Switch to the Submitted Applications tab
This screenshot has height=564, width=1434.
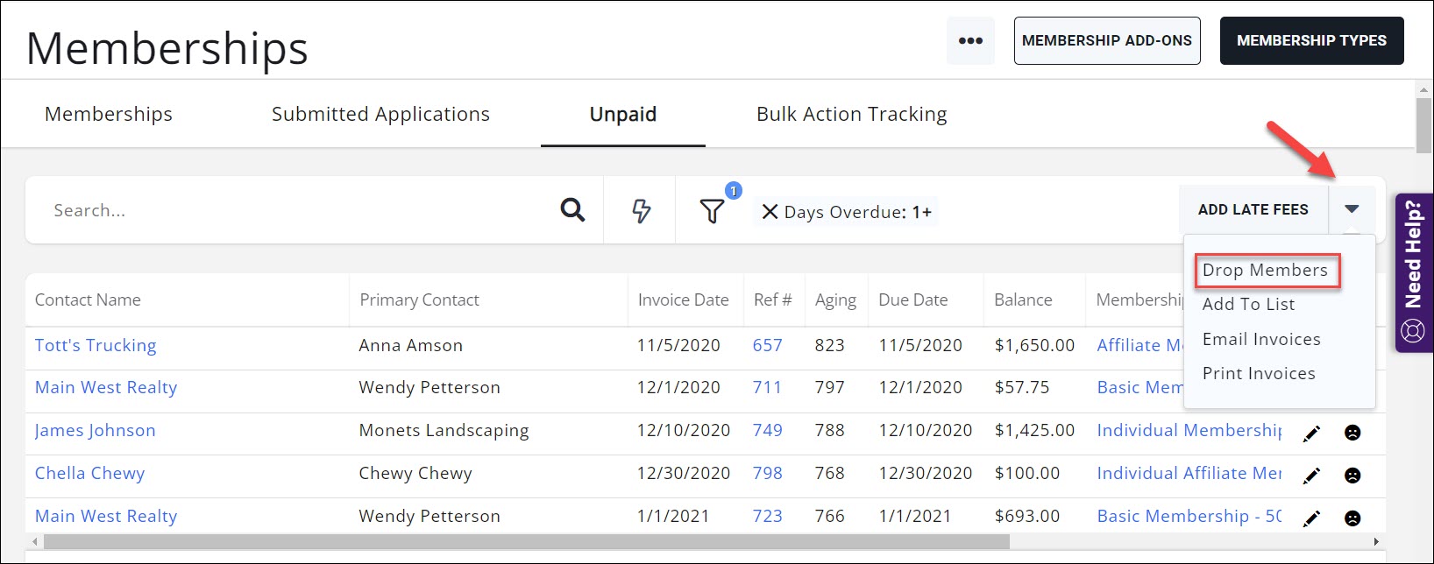pyautogui.click(x=380, y=114)
